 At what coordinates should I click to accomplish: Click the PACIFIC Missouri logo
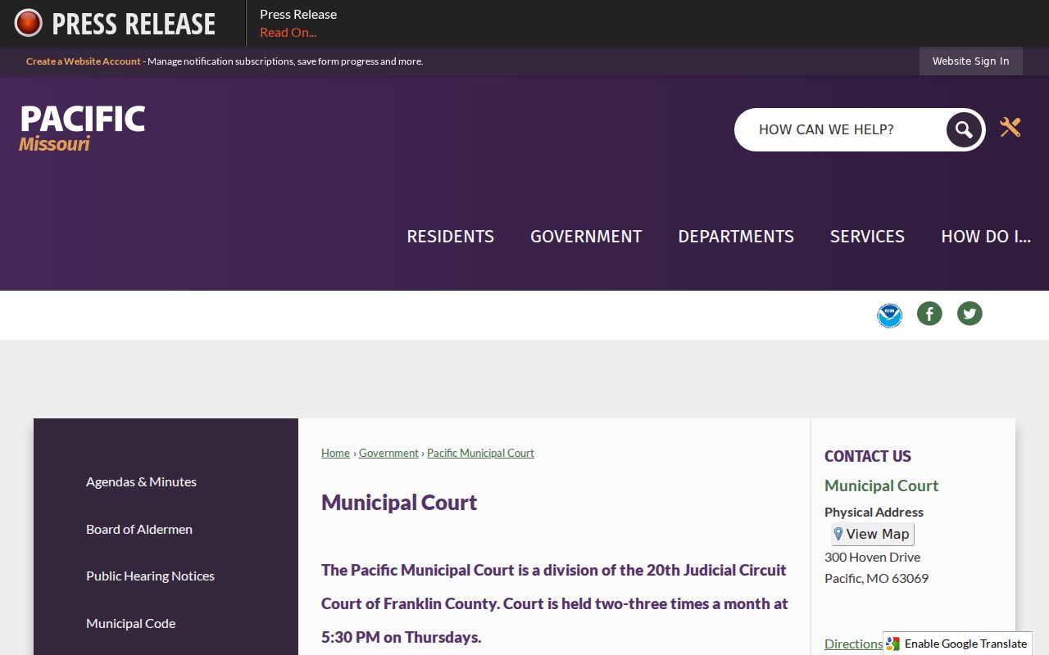[82, 129]
